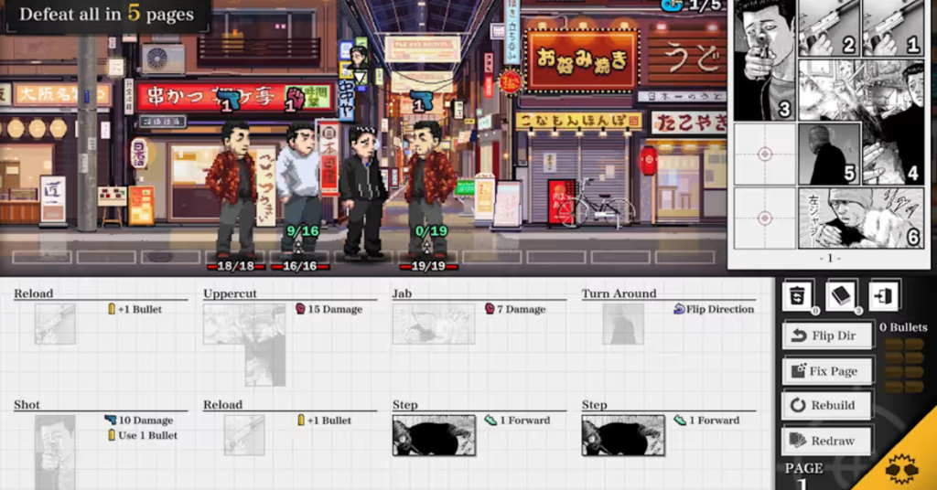937x490 pixels.
Task: Click the 'Use 1 Bullet' effect text
Action: point(147,435)
